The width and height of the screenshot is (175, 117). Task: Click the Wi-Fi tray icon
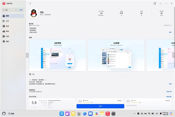(x=149, y=113)
